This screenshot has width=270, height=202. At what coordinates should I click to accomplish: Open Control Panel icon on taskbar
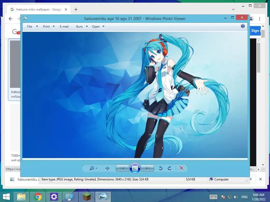[x=70, y=197]
